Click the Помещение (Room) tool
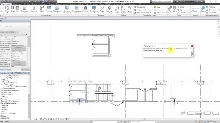Viewport: 220px width, 123px height. 140,7
